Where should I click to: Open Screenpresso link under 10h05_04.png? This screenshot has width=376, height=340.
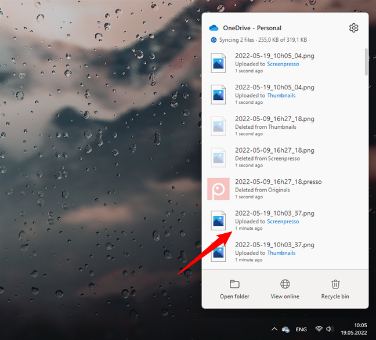pyautogui.click(x=283, y=64)
